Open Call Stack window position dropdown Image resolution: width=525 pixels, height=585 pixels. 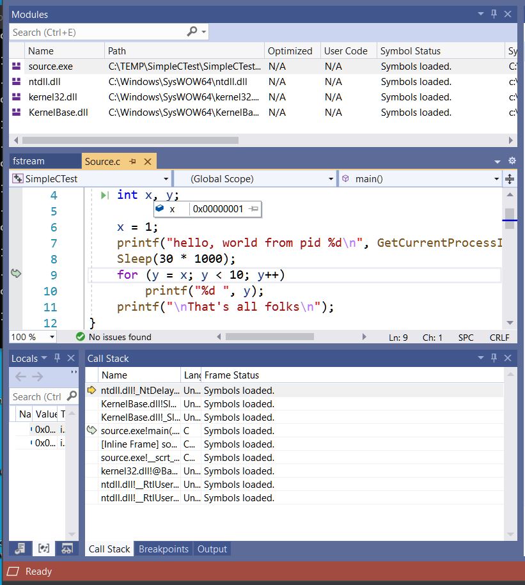[481, 358]
